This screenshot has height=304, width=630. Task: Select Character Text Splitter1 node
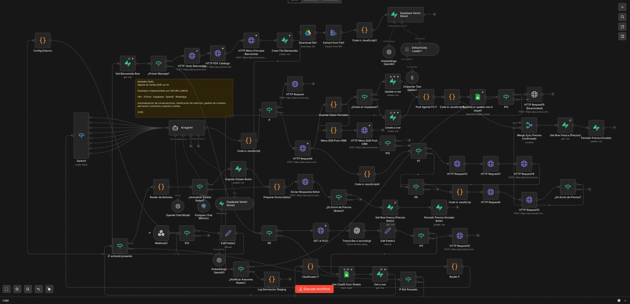412,78
